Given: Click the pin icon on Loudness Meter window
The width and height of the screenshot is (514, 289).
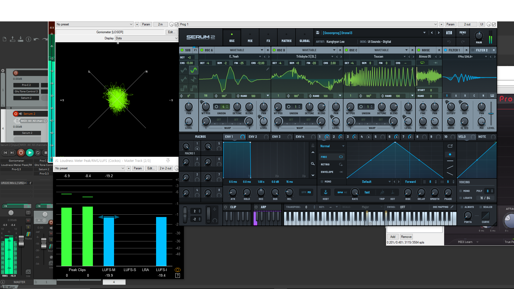Looking at the screenshot, I should [x=168, y=160].
